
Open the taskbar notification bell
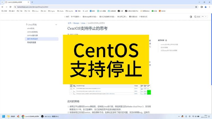click(x=209, y=116)
